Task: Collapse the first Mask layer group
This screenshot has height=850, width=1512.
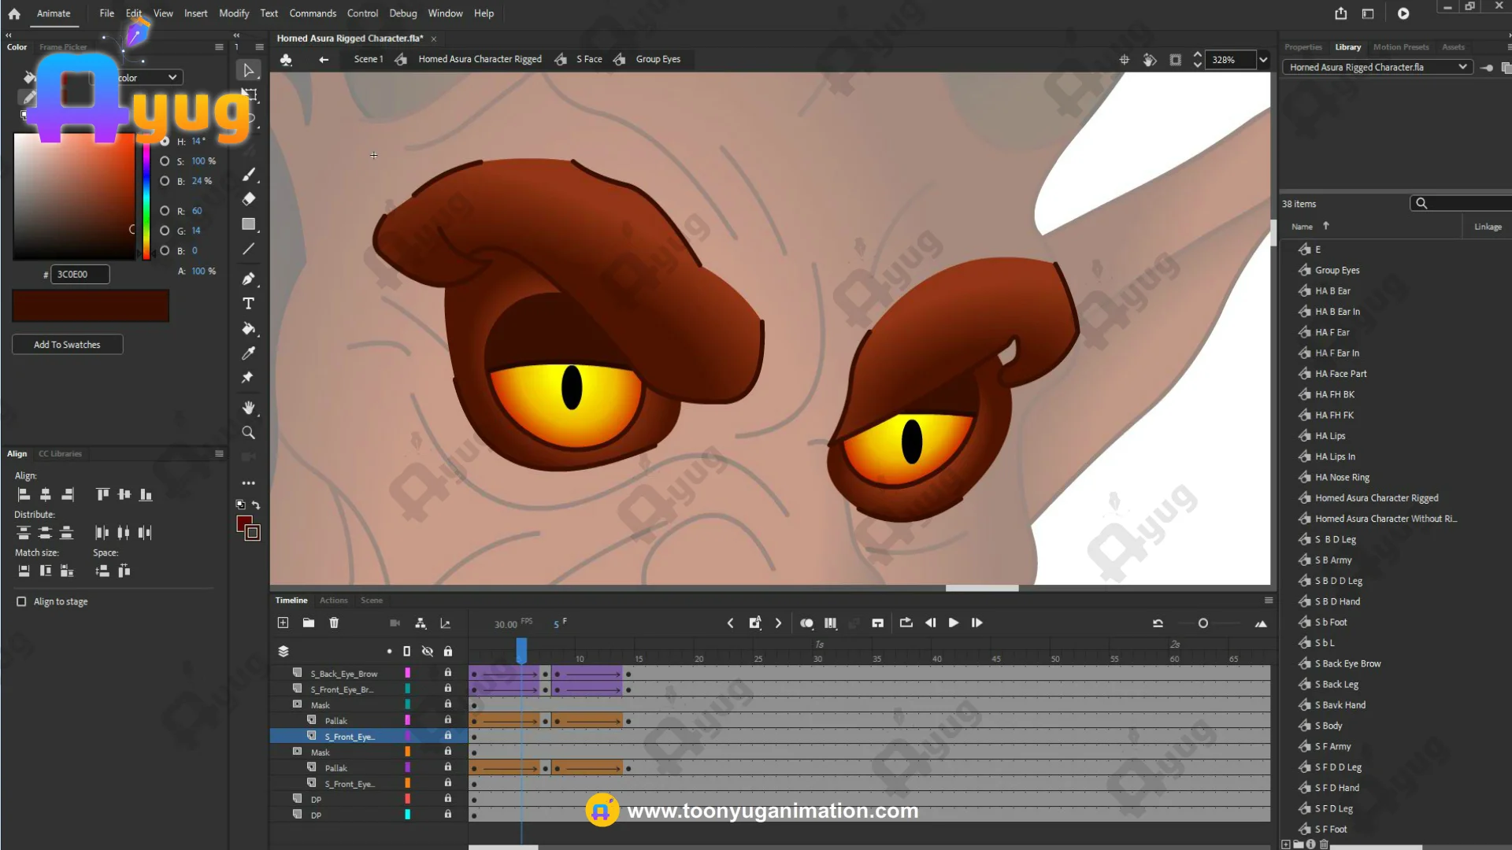Action: coord(297,704)
